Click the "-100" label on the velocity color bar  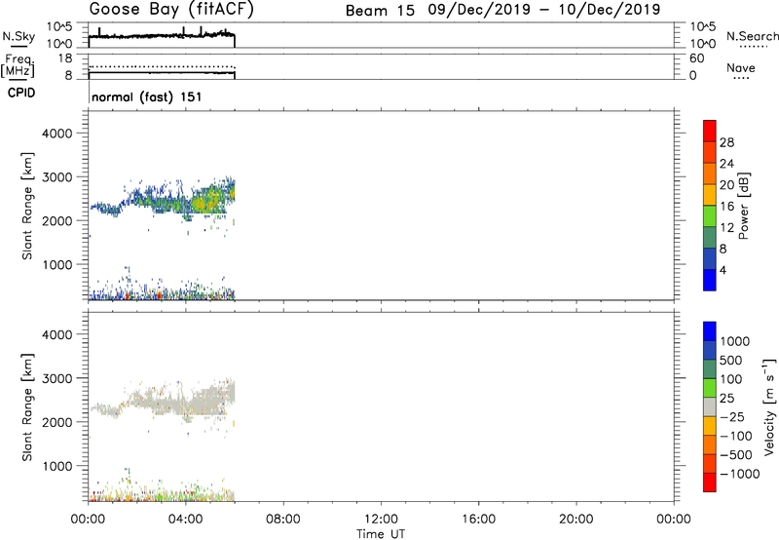tap(736, 436)
